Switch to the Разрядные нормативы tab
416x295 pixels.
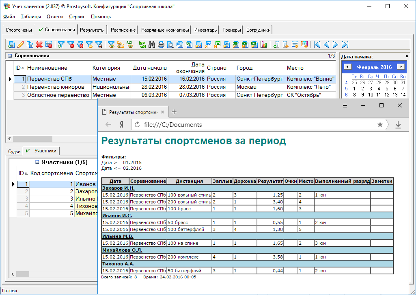(x=165, y=30)
